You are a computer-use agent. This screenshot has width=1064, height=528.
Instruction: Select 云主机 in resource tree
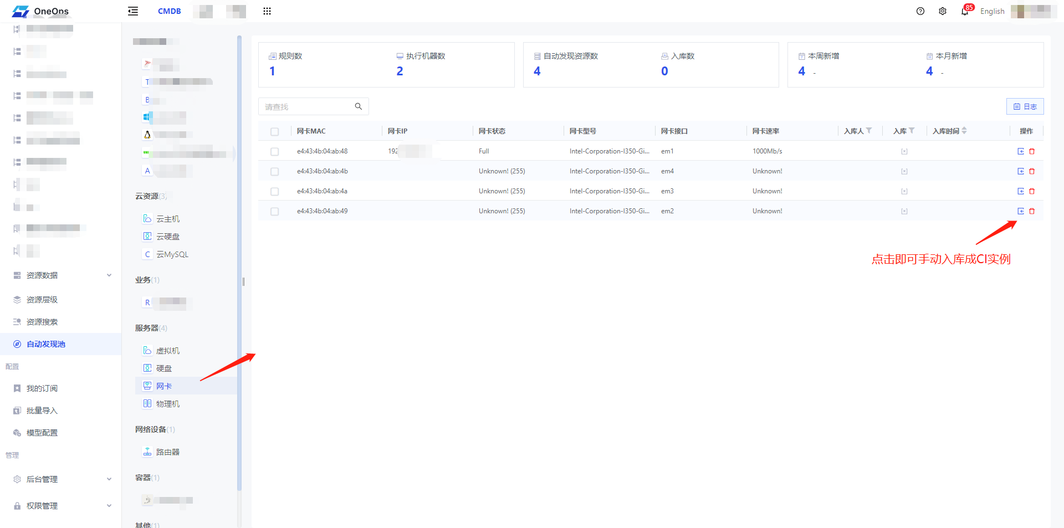[168, 219]
